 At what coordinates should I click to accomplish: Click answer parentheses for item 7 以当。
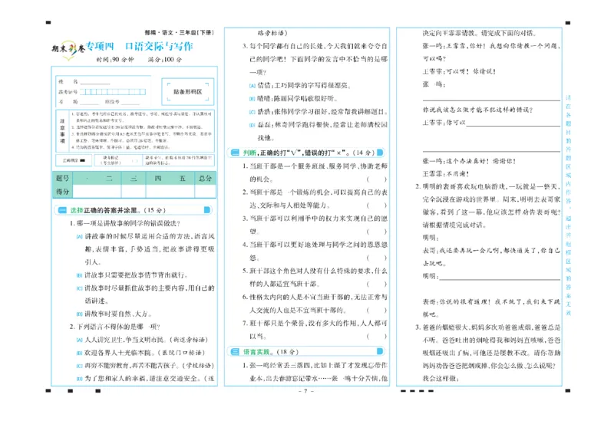376,336
